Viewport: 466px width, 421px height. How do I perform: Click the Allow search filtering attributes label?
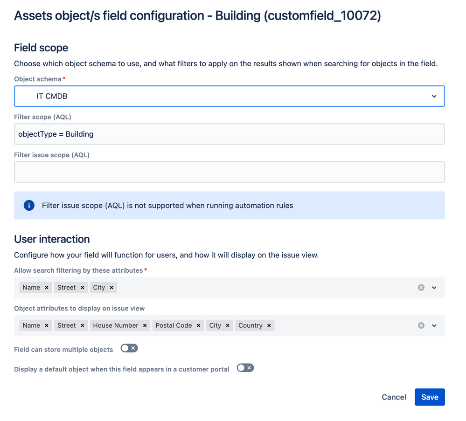(78, 271)
